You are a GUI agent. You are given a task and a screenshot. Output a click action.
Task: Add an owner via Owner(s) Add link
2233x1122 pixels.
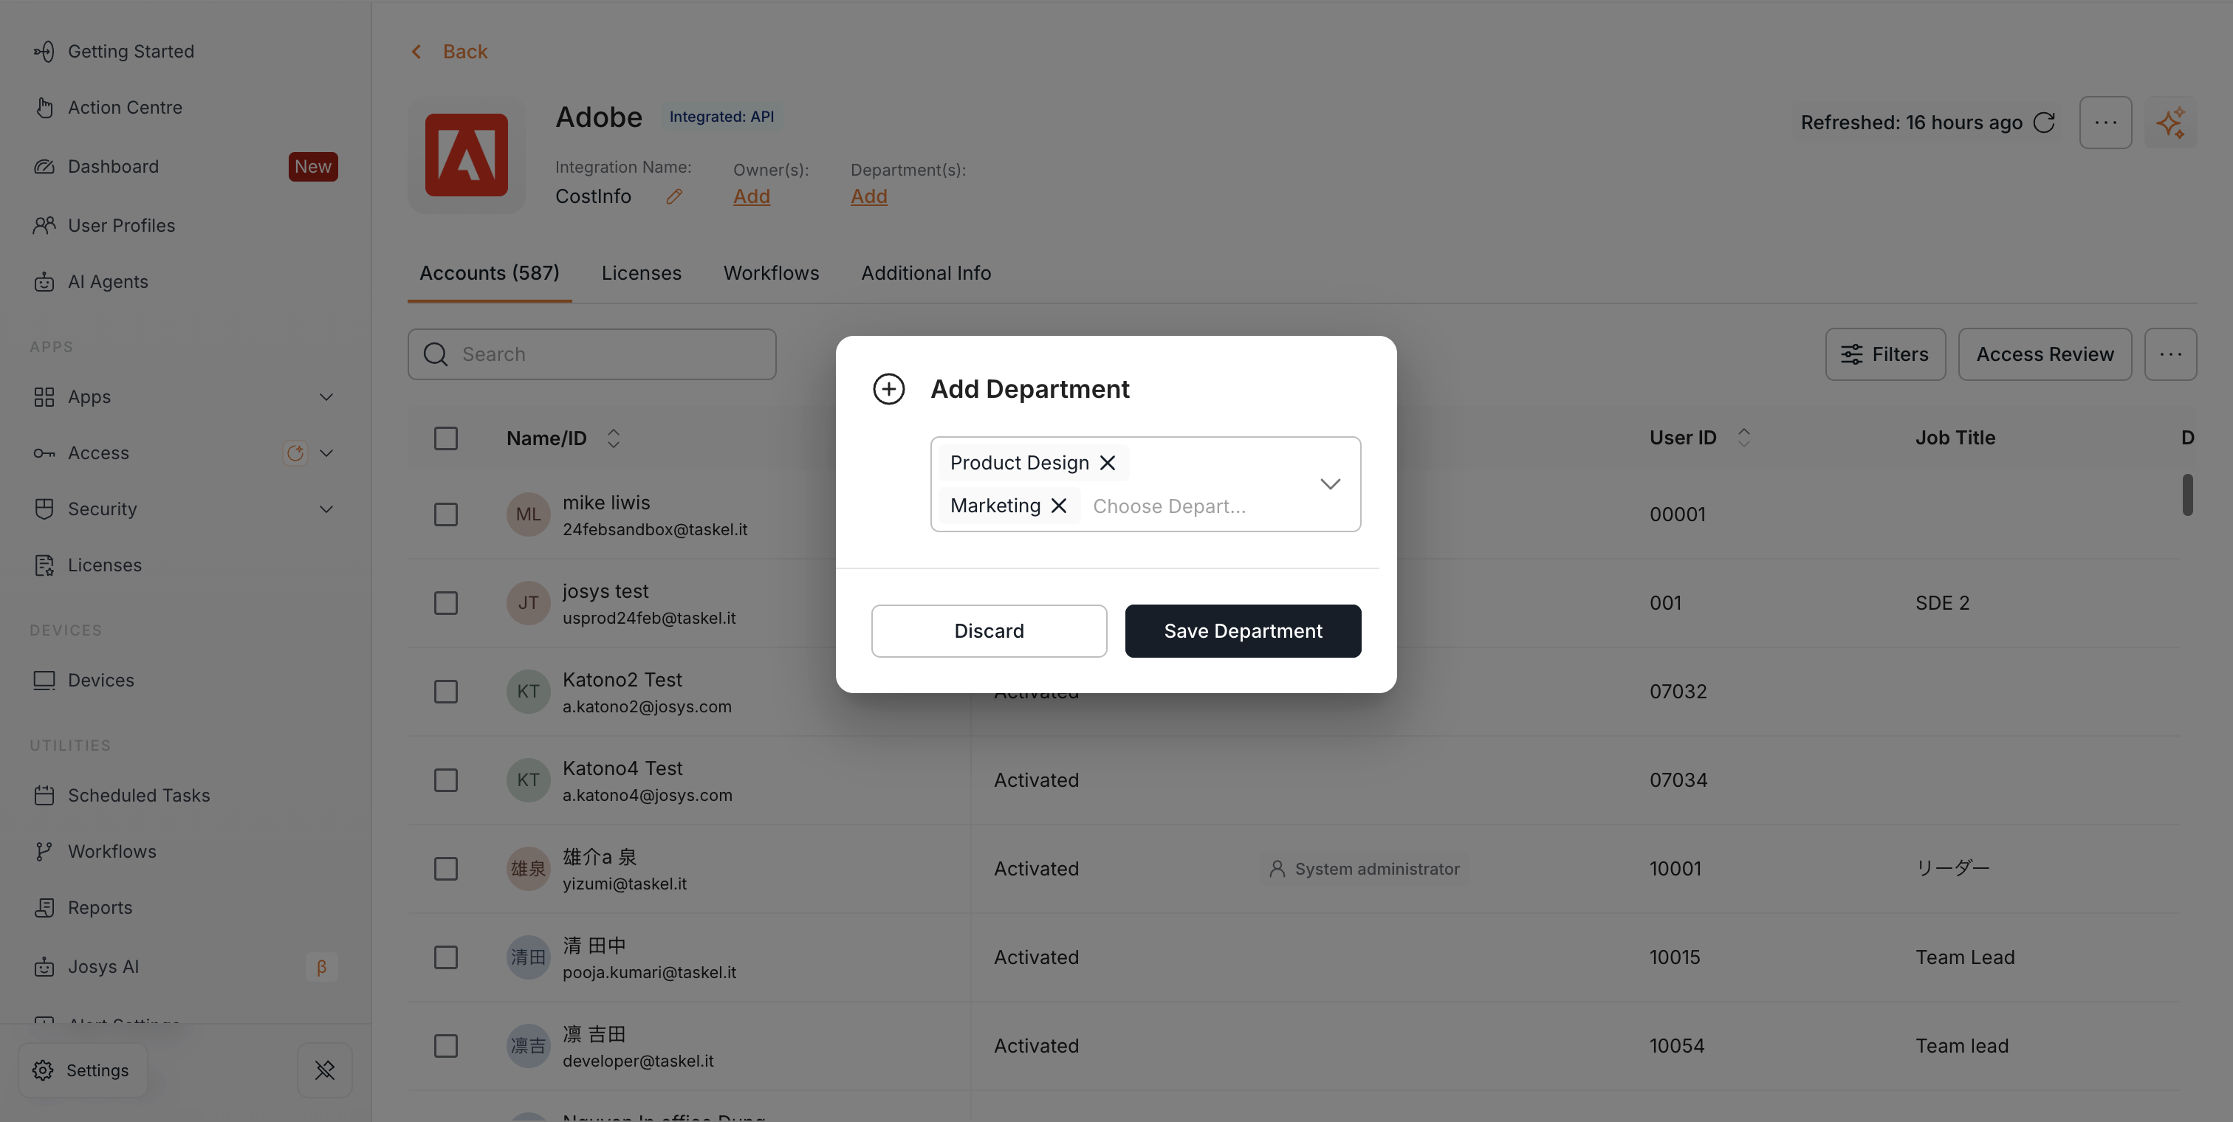752,196
